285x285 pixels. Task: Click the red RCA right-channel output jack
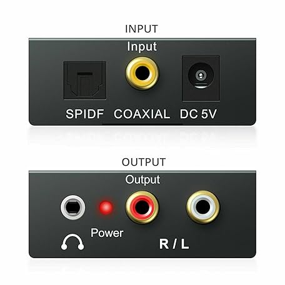click(x=142, y=207)
